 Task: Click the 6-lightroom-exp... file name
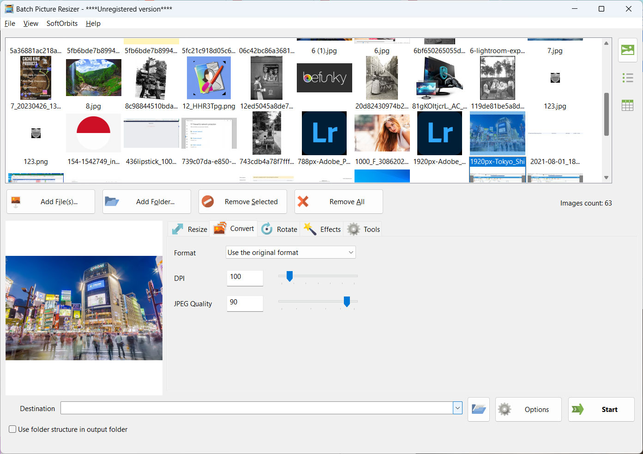point(497,51)
